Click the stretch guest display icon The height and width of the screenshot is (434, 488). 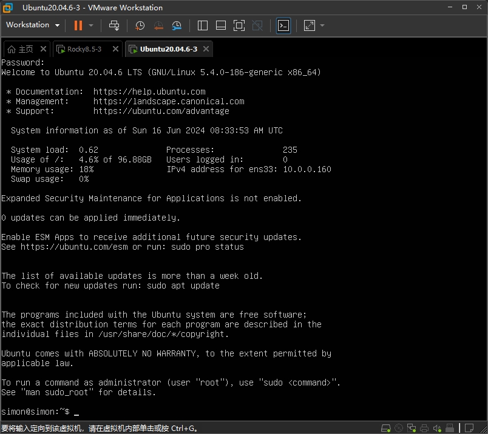click(310, 25)
